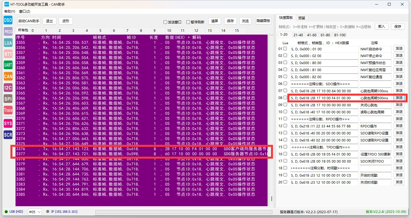Send the RPDO操作 frame in row 12

tap(399, 126)
